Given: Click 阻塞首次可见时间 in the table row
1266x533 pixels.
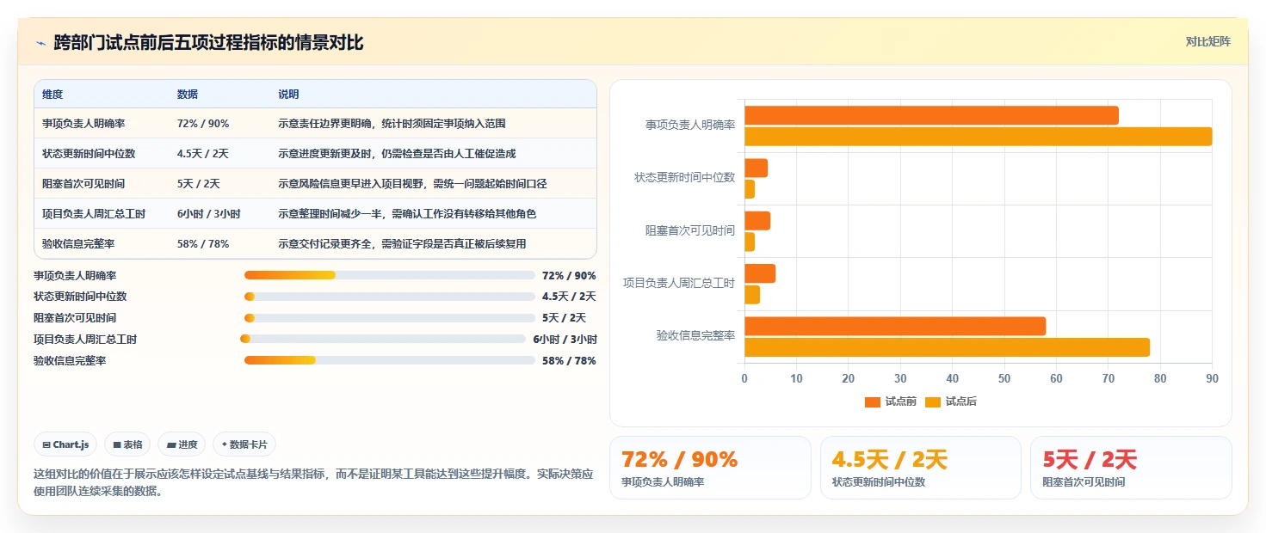Looking at the screenshot, I should click(x=83, y=184).
